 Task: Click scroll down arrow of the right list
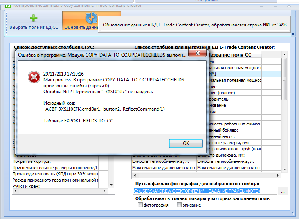pos(284,169)
